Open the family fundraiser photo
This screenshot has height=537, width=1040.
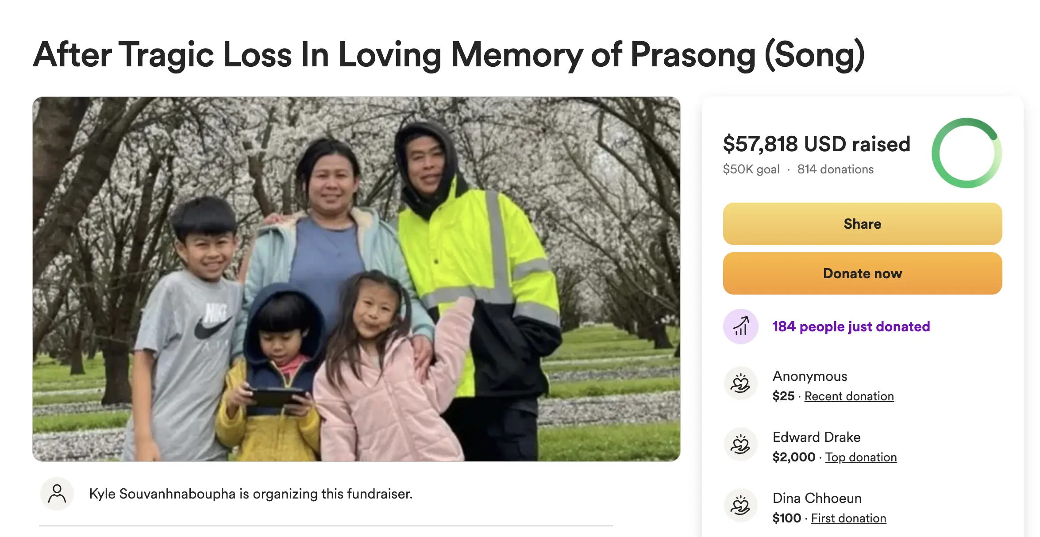coord(356,279)
